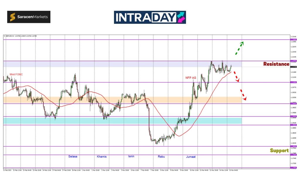The width and height of the screenshot is (300, 172).
Task: Select the Jumaat day label
Action: (x=191, y=157)
